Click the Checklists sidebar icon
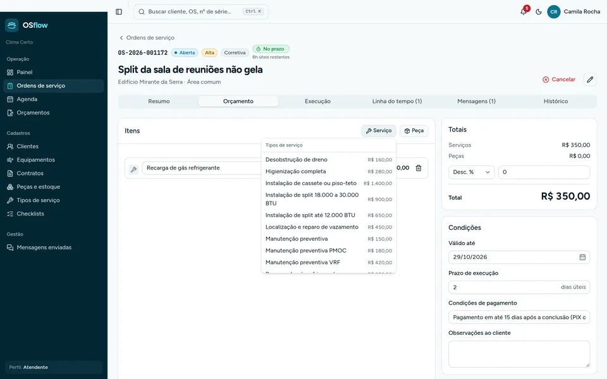Image resolution: width=607 pixels, height=379 pixels. pos(10,214)
